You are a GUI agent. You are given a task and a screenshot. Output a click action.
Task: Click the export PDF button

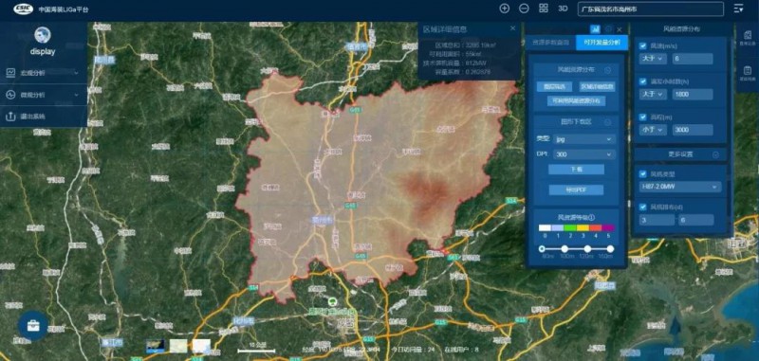576,190
